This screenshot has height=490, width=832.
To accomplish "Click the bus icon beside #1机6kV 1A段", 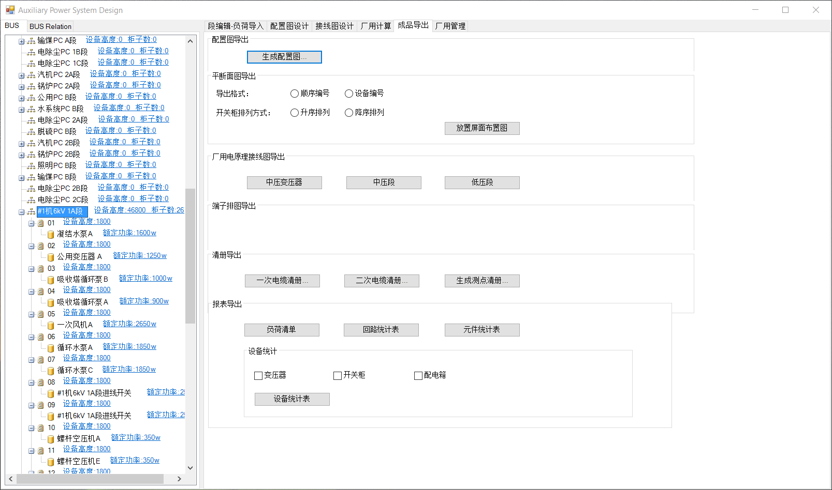I will 32,211.
